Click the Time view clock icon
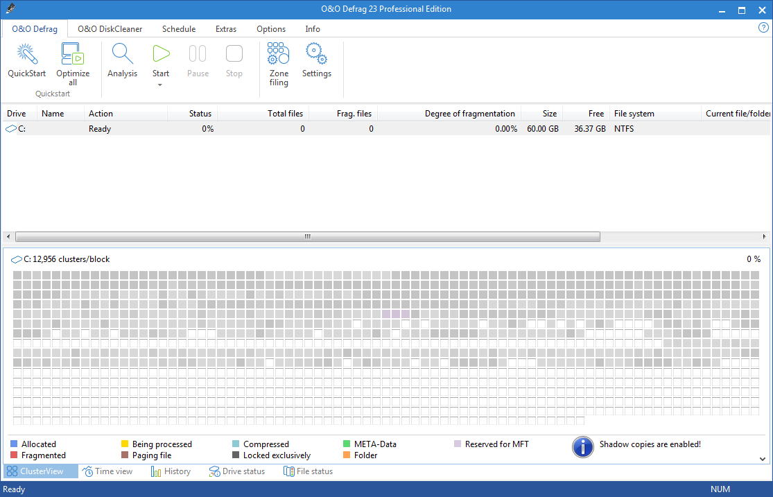Viewport: 773px width, 497px height. coord(88,471)
